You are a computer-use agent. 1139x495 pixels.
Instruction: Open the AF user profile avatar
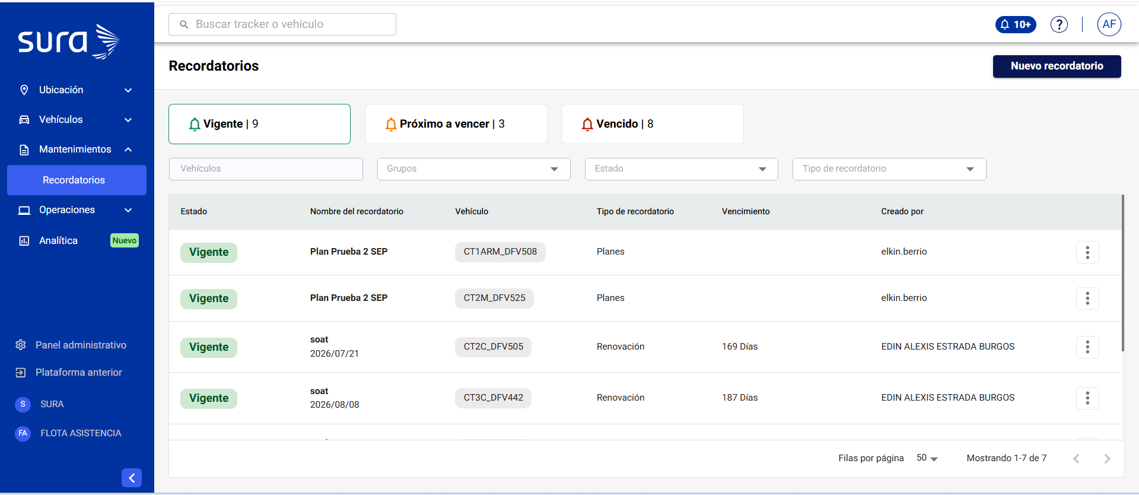[1109, 24]
